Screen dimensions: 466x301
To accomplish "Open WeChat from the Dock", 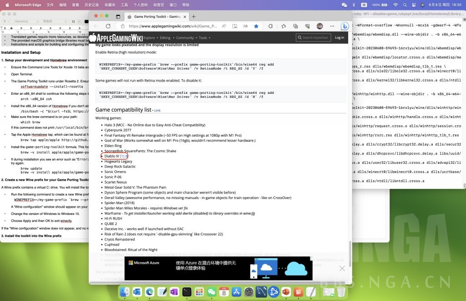I will tap(211, 291).
